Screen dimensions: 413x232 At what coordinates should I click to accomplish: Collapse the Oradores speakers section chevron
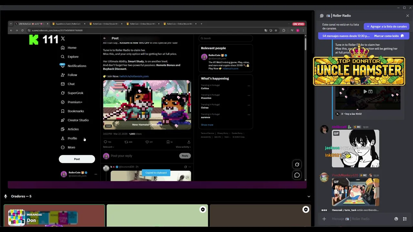[x=309, y=196]
